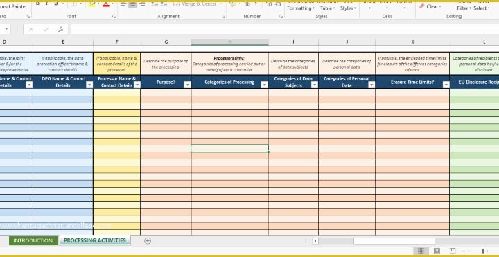
Task: Click the Insert Function fx icon
Action: [x=60, y=30]
